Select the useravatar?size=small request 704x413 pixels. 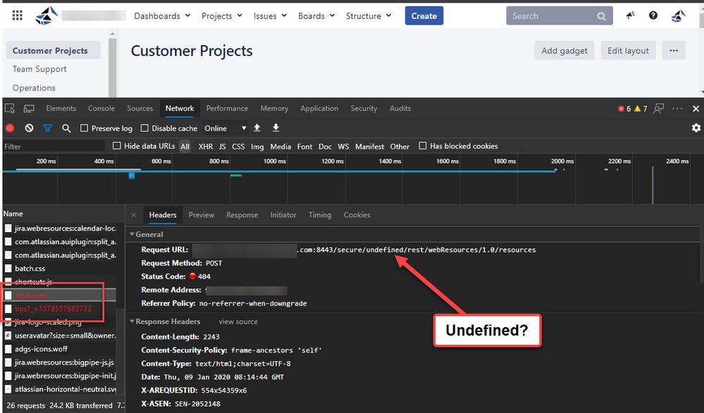click(x=60, y=336)
